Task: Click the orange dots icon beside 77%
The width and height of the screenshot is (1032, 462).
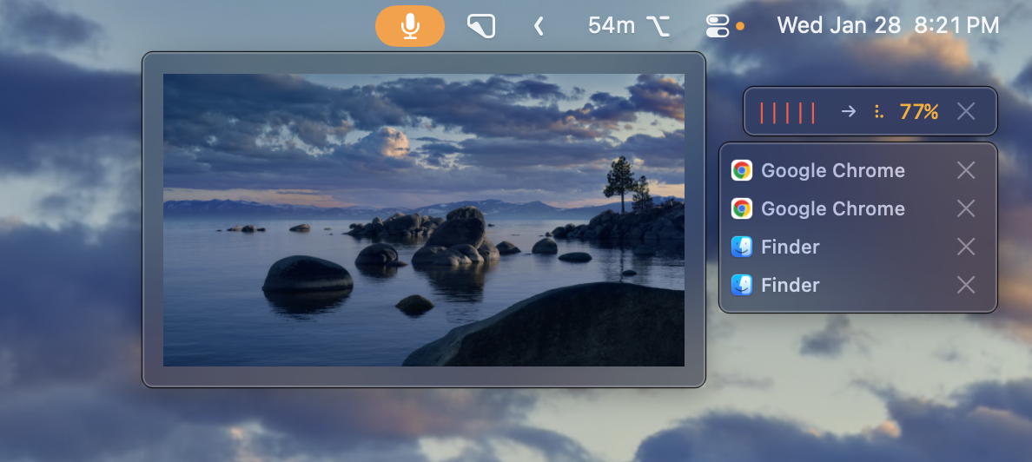Action: tap(878, 111)
